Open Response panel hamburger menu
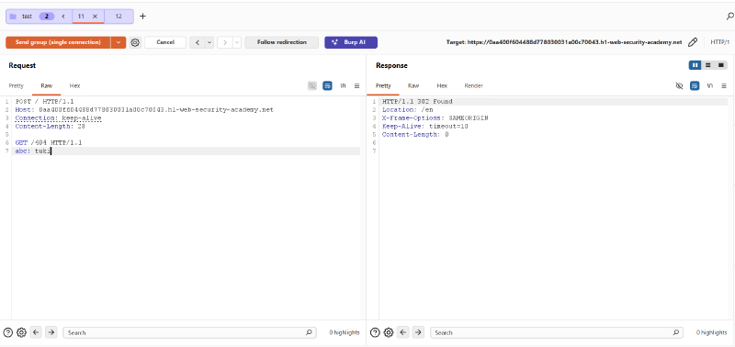This screenshot has width=735, height=347. [x=724, y=86]
